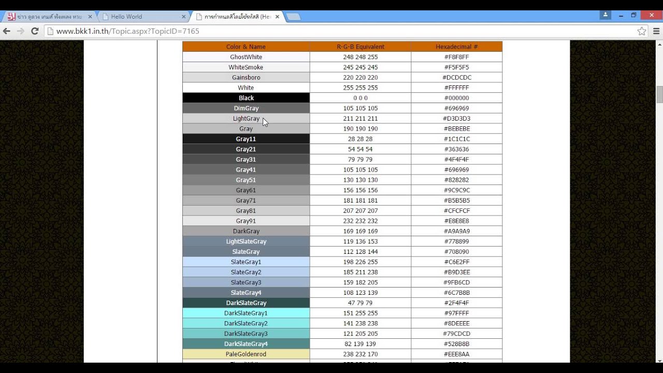Image resolution: width=663 pixels, height=373 pixels.
Task: Click the Hexadecimal # header
Action: [x=456, y=47]
